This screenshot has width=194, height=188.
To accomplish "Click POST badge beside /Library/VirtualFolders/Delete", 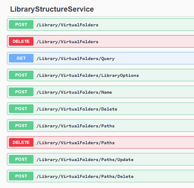I will click(x=21, y=109).
